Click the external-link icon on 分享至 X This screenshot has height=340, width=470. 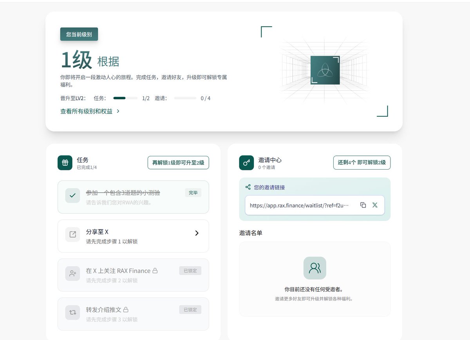[72, 234]
